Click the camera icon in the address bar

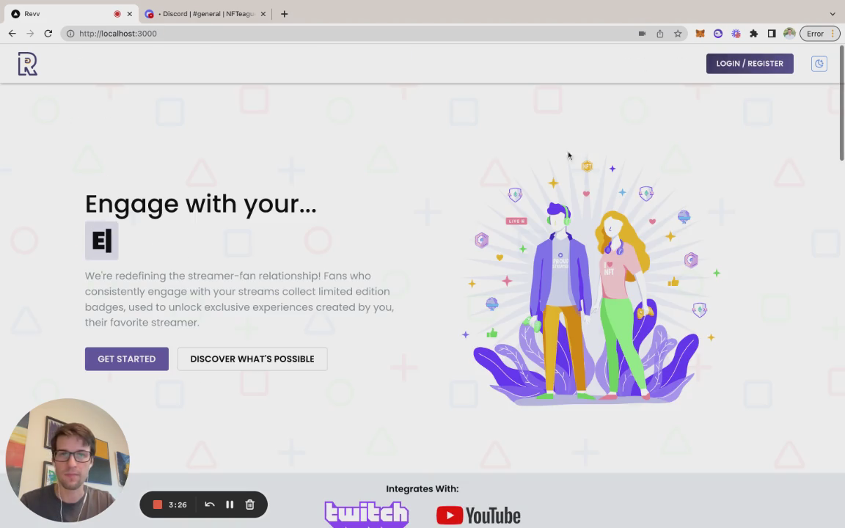point(642,34)
